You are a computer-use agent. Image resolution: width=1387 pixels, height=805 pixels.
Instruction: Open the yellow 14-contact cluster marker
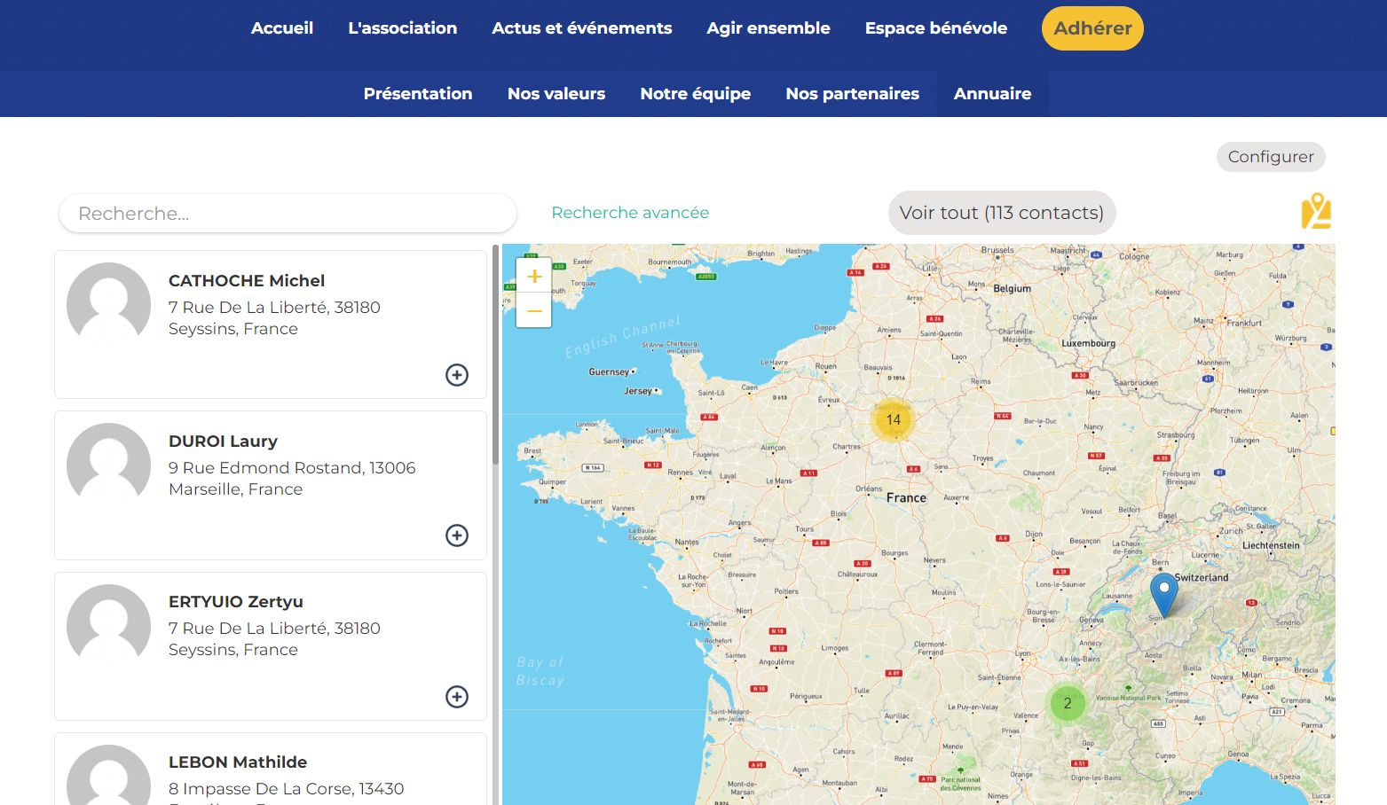click(893, 419)
